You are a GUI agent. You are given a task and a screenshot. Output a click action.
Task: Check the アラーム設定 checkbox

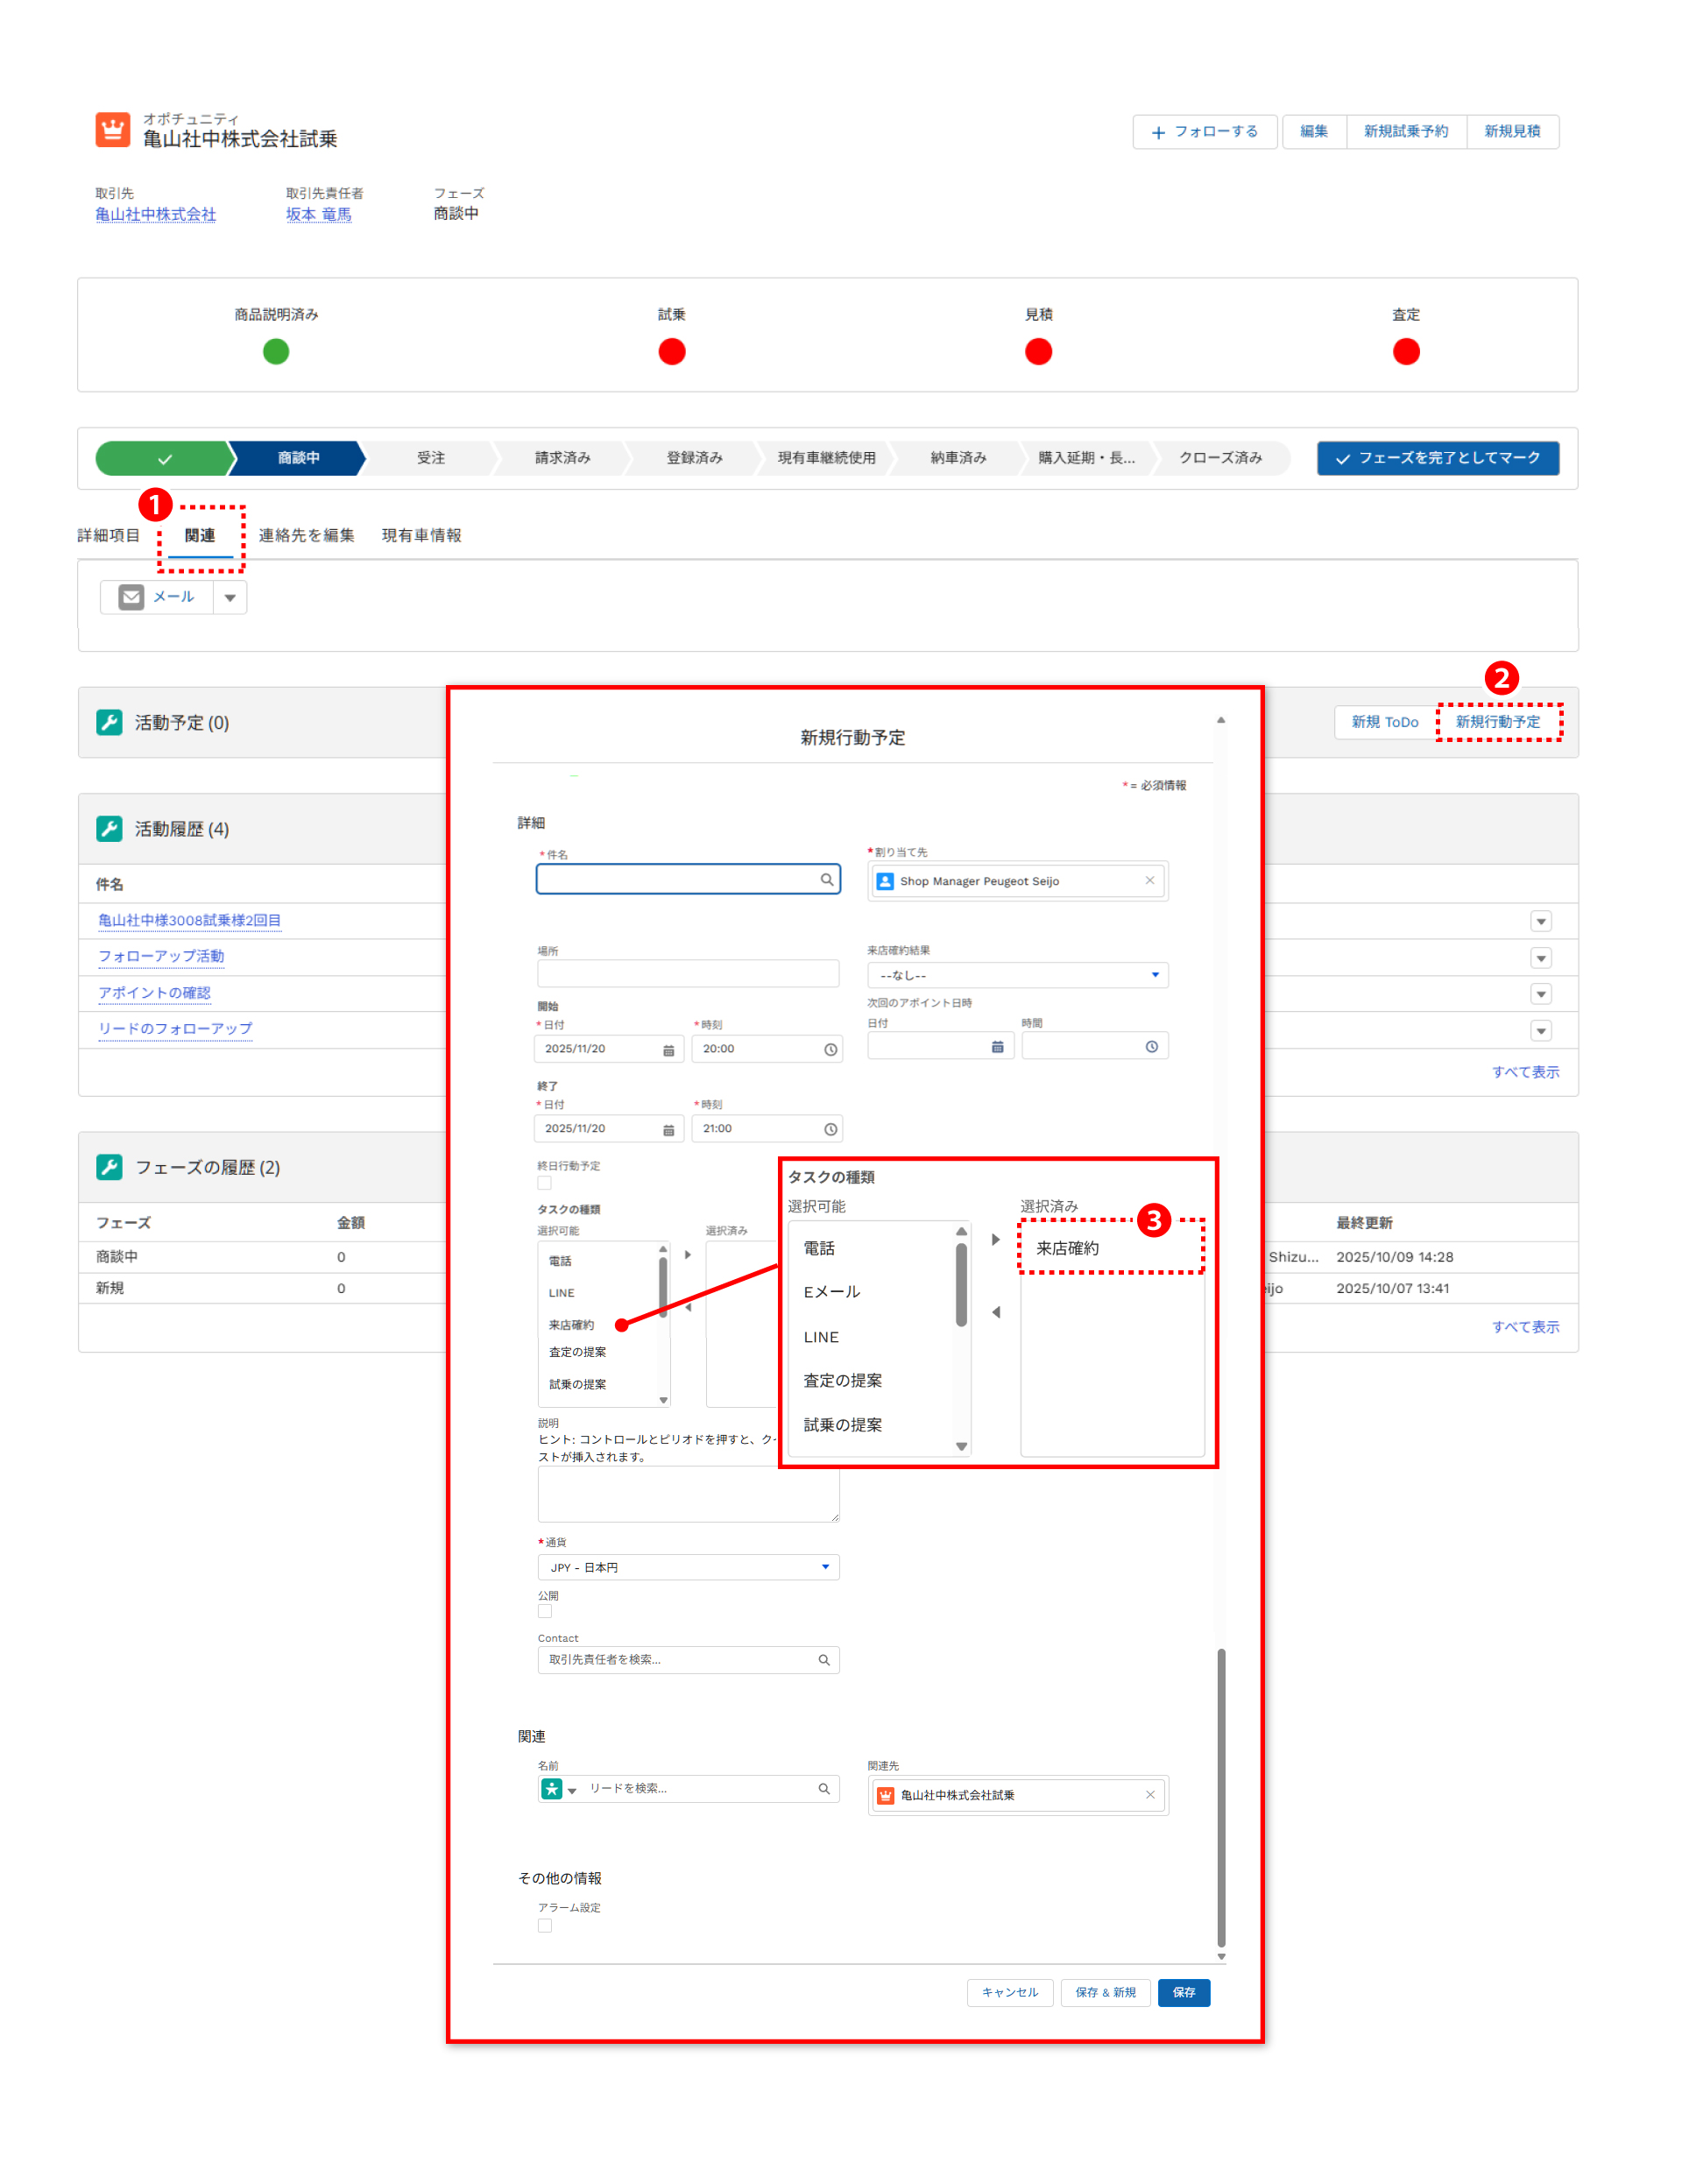coord(544,1925)
